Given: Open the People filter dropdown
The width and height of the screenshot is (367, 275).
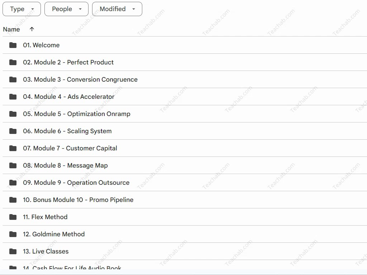Looking at the screenshot, I should pyautogui.click(x=66, y=9).
